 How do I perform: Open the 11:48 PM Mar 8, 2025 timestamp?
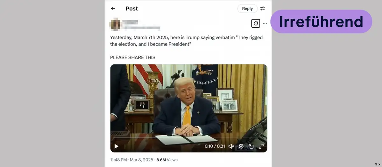131,160
